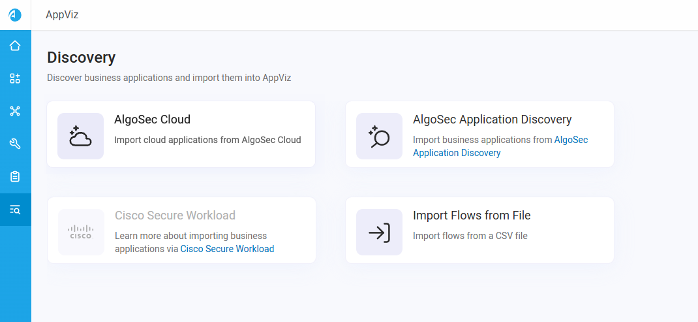Viewport: 698px width, 322px height.
Task: Select the grid-plus applications icon in the sidebar
Action: (x=15, y=78)
